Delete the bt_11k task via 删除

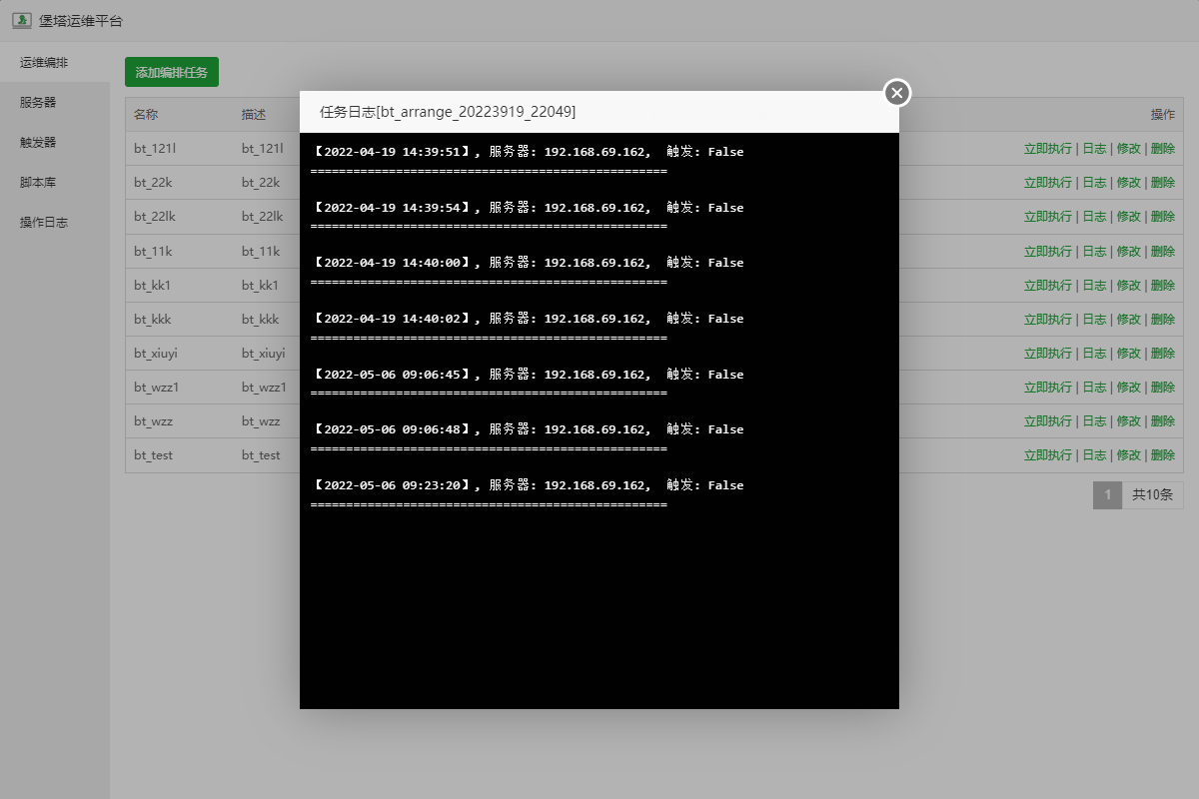[1162, 251]
